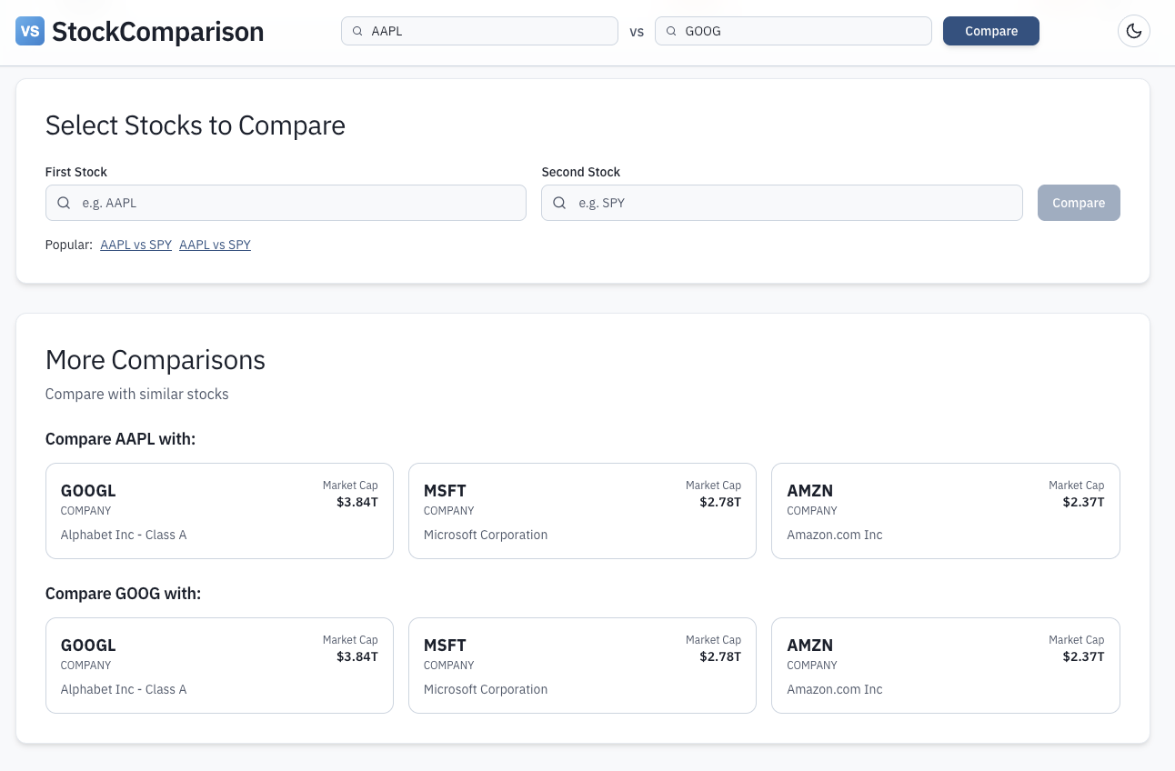Select the AMZN card under Compare AAPL with

tap(945, 510)
